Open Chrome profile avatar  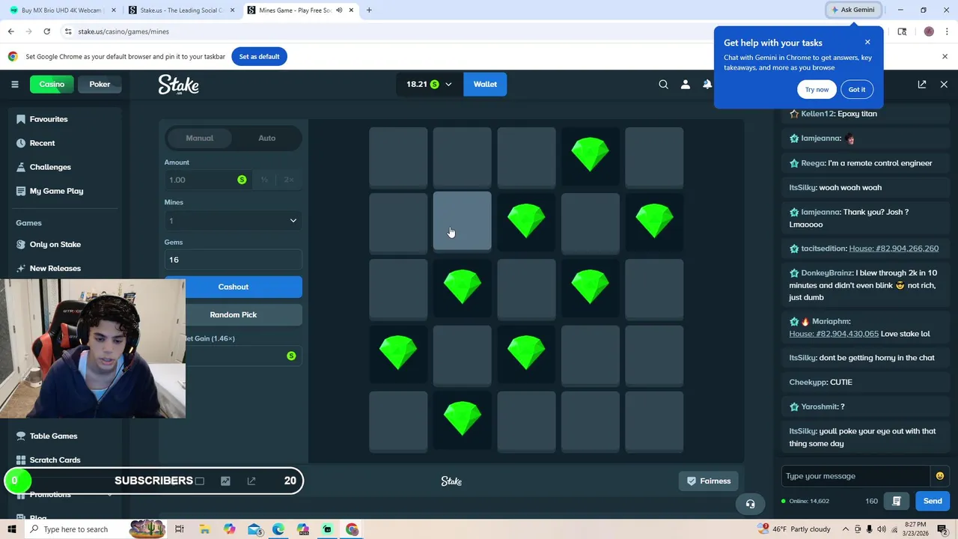(929, 31)
